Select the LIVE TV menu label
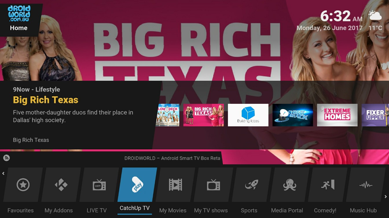Viewport: 389px width, 218px height. coord(97,211)
